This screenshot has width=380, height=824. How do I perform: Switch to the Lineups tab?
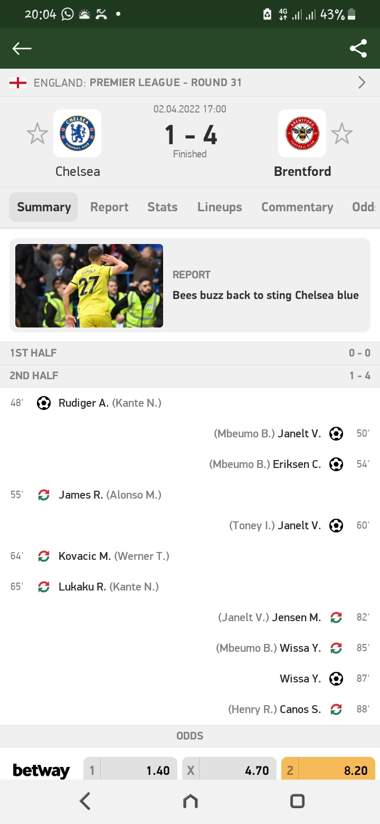(x=220, y=207)
